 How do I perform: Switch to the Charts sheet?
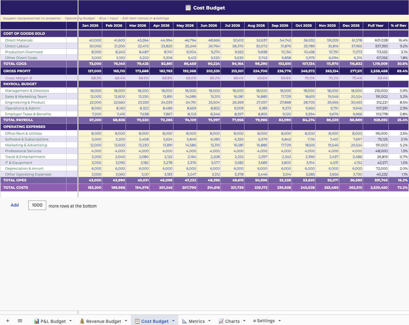coord(232,321)
